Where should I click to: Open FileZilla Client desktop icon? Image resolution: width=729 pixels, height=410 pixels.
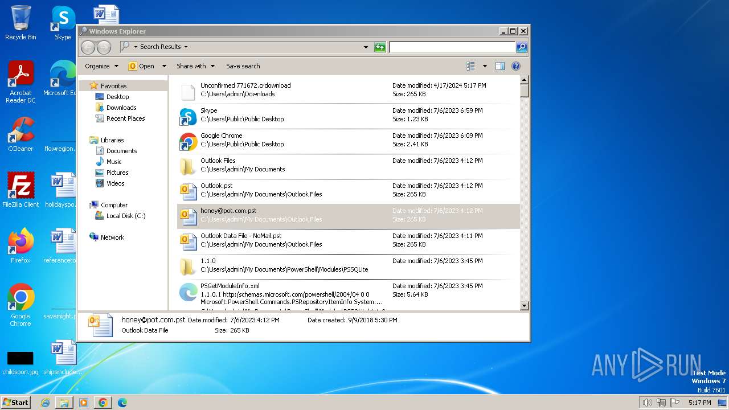21,190
